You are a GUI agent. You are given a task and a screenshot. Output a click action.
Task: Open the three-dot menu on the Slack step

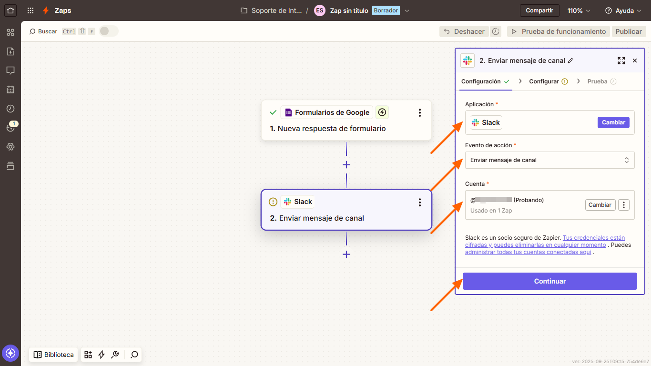420,202
